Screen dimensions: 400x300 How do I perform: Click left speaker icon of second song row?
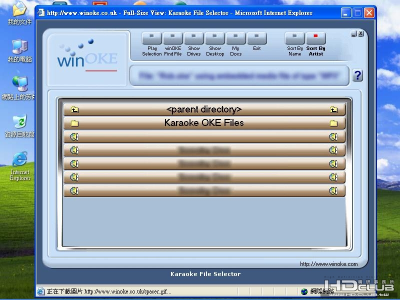click(74, 150)
